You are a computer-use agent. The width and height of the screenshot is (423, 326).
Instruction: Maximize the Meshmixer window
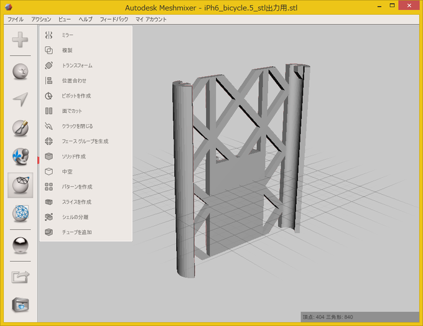(x=392, y=6)
